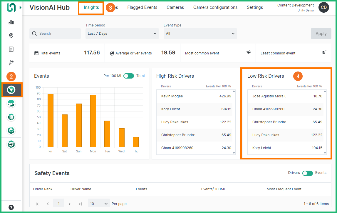This screenshot has height=213, width=337.
Task: Switch to the Flagged Events tab
Action: [142, 7]
